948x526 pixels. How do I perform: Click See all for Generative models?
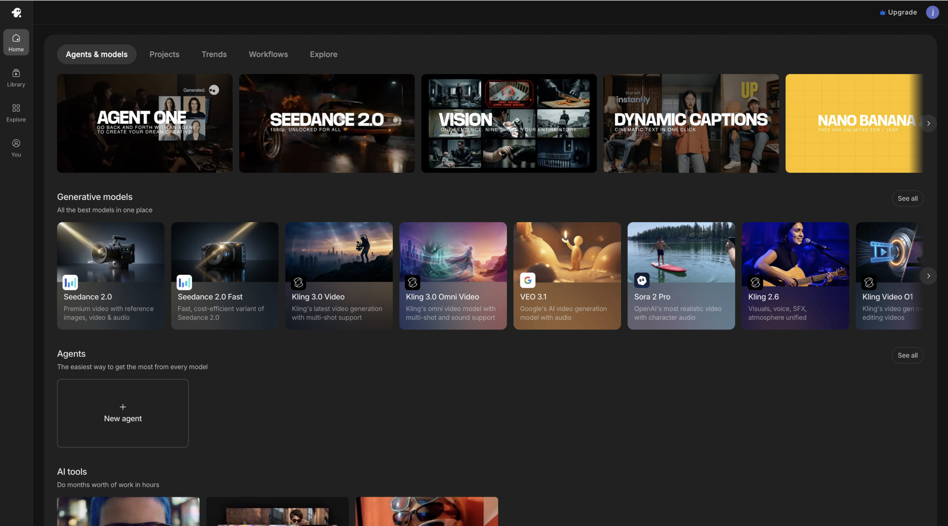pyautogui.click(x=908, y=198)
